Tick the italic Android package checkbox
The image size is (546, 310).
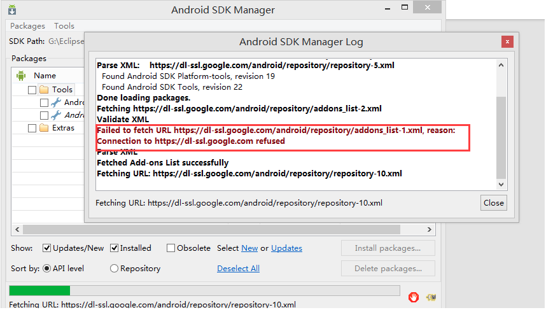[x=44, y=115]
